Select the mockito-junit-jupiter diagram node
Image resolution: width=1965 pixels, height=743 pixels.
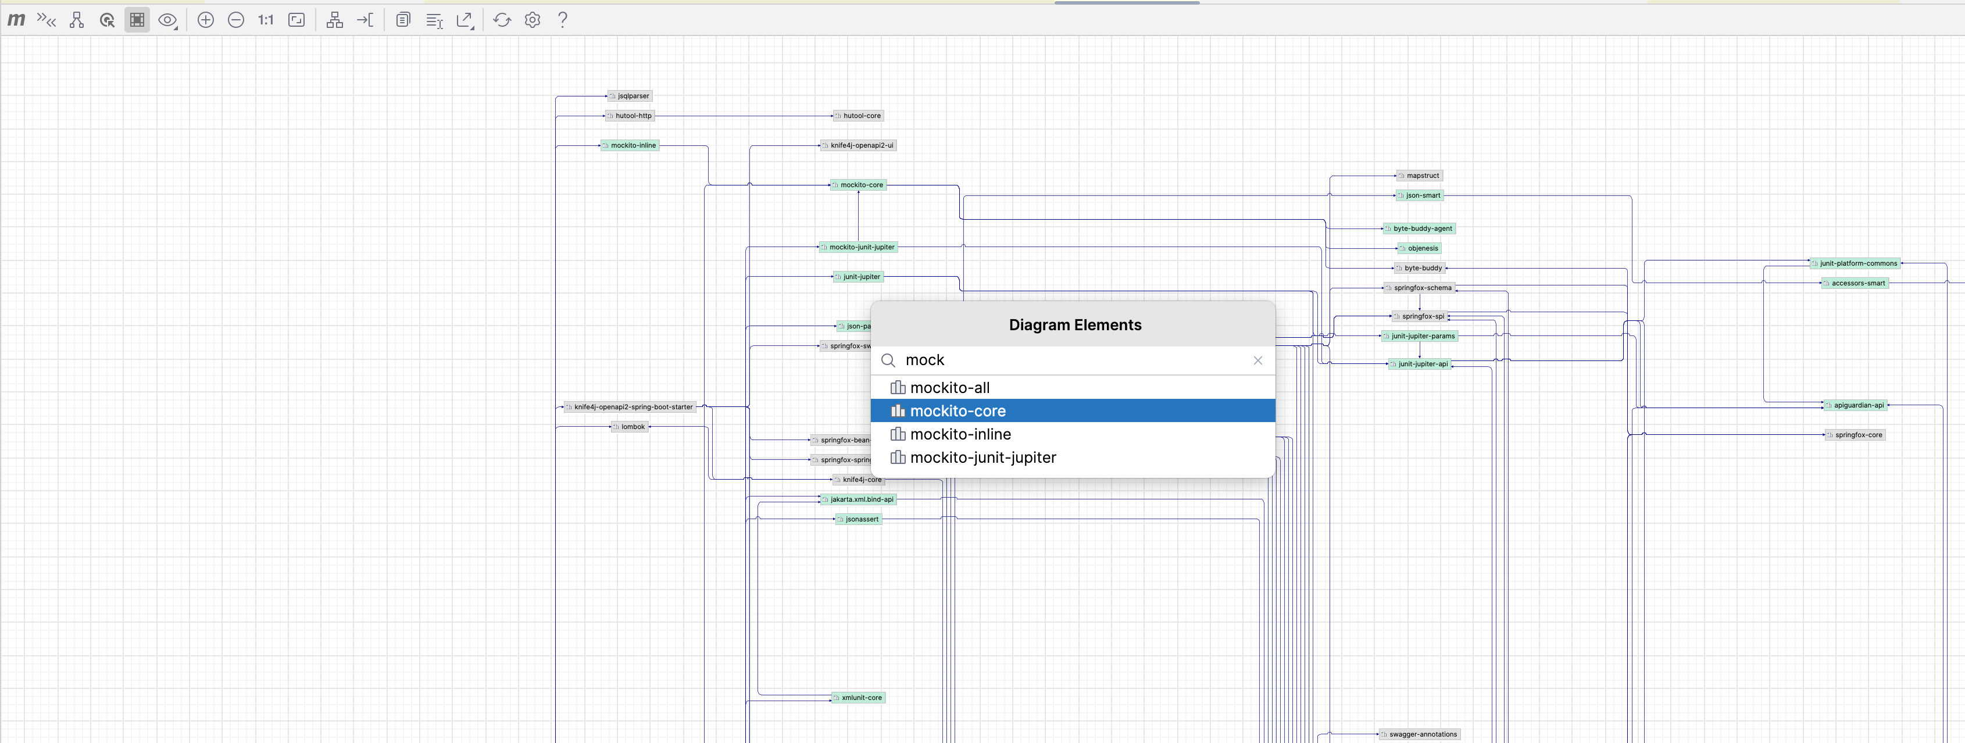(858, 247)
